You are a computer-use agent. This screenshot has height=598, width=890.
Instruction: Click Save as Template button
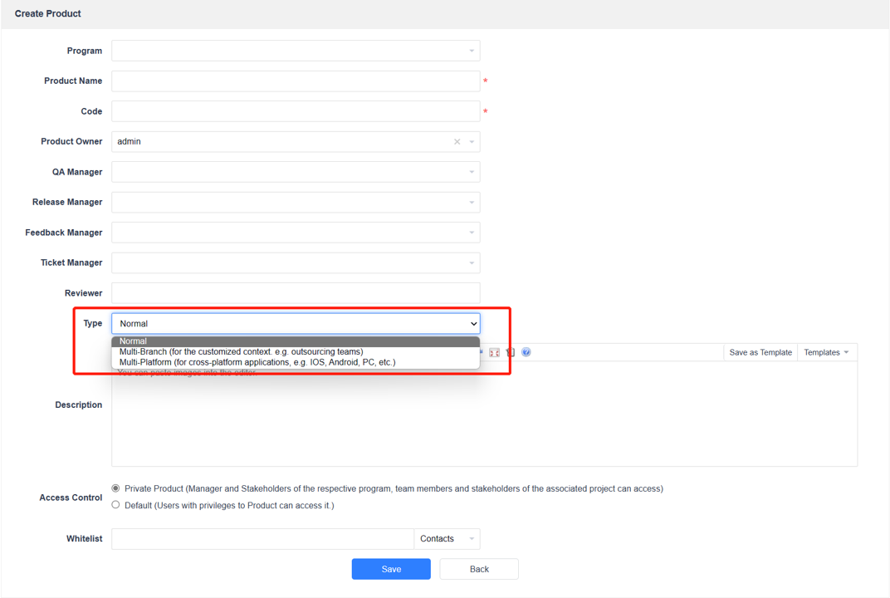[760, 352]
